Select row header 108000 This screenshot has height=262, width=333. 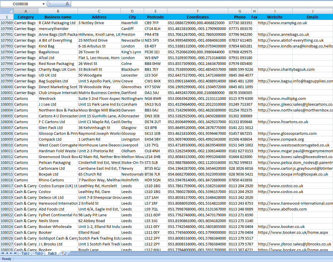coord(6,87)
